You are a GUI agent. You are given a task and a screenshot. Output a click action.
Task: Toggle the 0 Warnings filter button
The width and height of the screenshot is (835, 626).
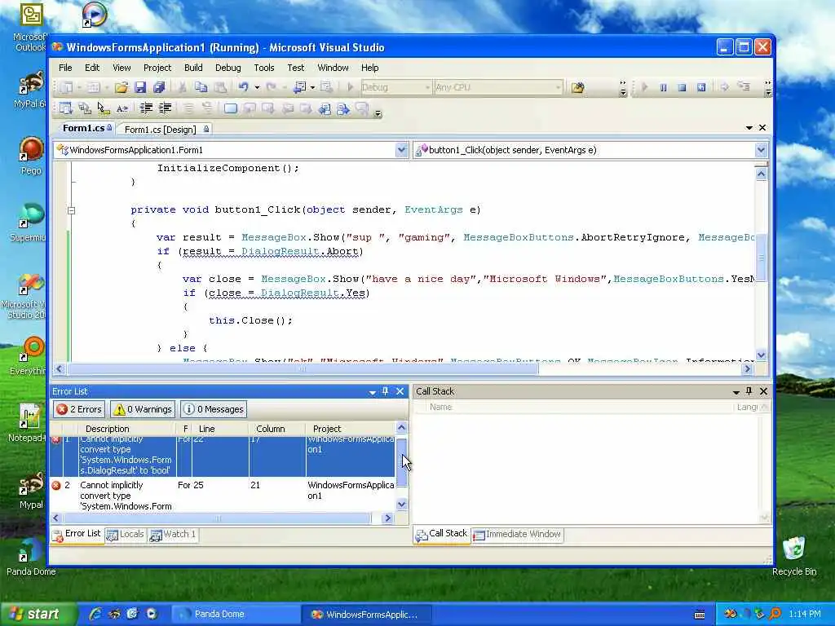[143, 409]
